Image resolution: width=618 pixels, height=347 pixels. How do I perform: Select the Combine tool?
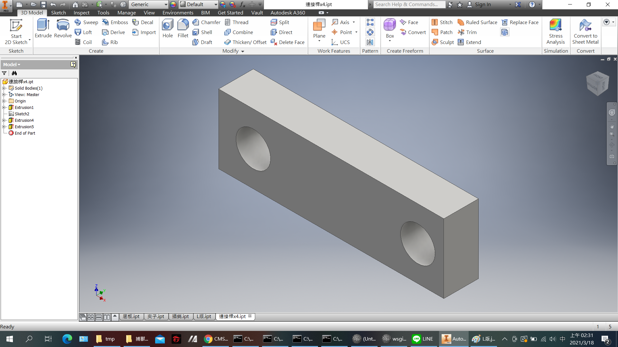239,32
